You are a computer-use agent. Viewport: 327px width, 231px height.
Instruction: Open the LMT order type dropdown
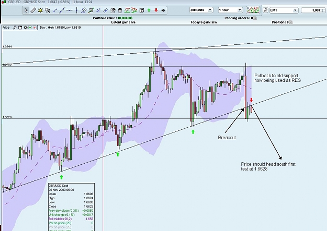click(x=284, y=10)
